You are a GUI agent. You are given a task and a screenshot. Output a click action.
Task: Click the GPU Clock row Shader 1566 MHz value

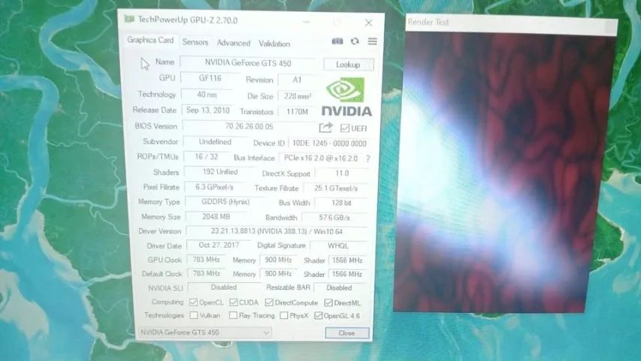(347, 260)
